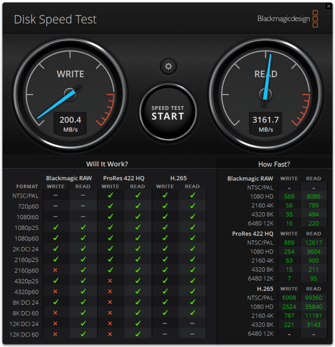335x347 pixels.
Task: Click the WRITE gauge speed readout 200.4
Action: [x=70, y=120]
